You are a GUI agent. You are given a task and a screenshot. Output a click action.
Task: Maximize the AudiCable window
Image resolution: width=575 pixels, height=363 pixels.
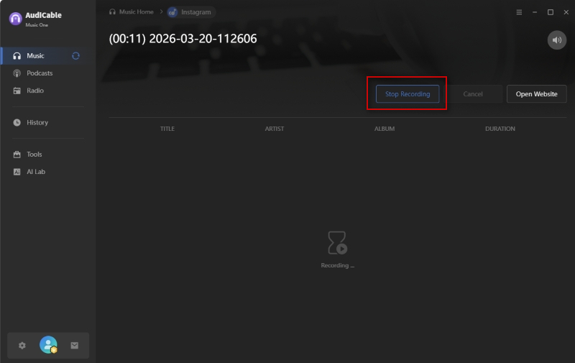click(551, 12)
